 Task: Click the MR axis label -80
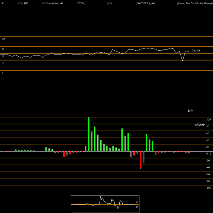[x=208, y=181]
